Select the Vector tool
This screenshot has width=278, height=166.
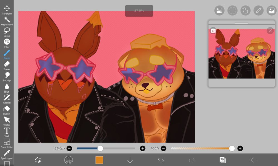click(7, 121)
